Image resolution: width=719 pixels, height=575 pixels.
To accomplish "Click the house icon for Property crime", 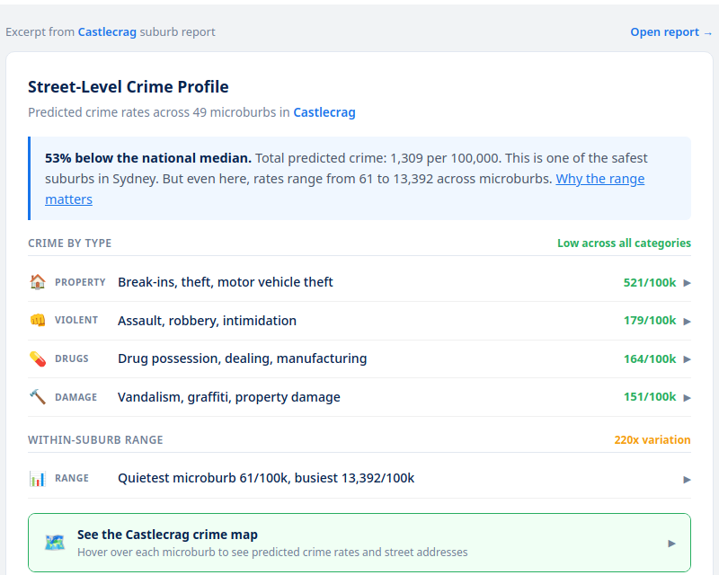I will [x=37, y=282].
